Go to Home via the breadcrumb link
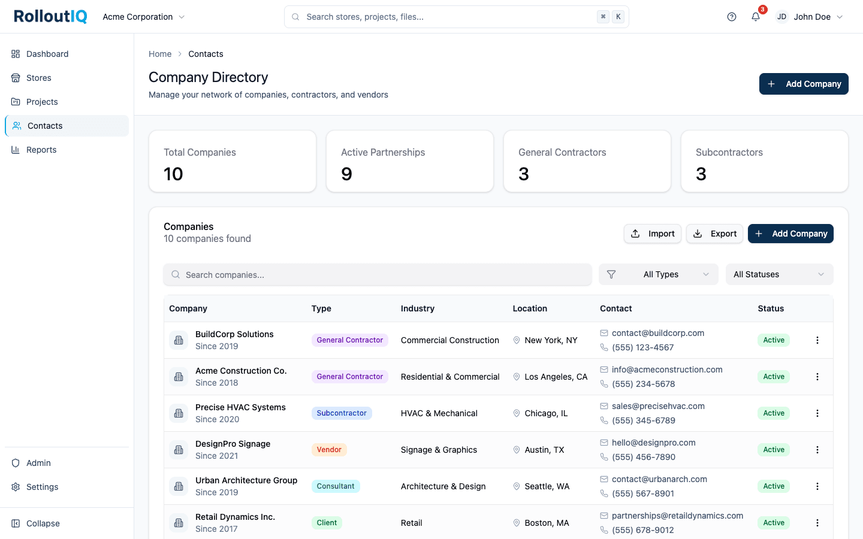 160,54
